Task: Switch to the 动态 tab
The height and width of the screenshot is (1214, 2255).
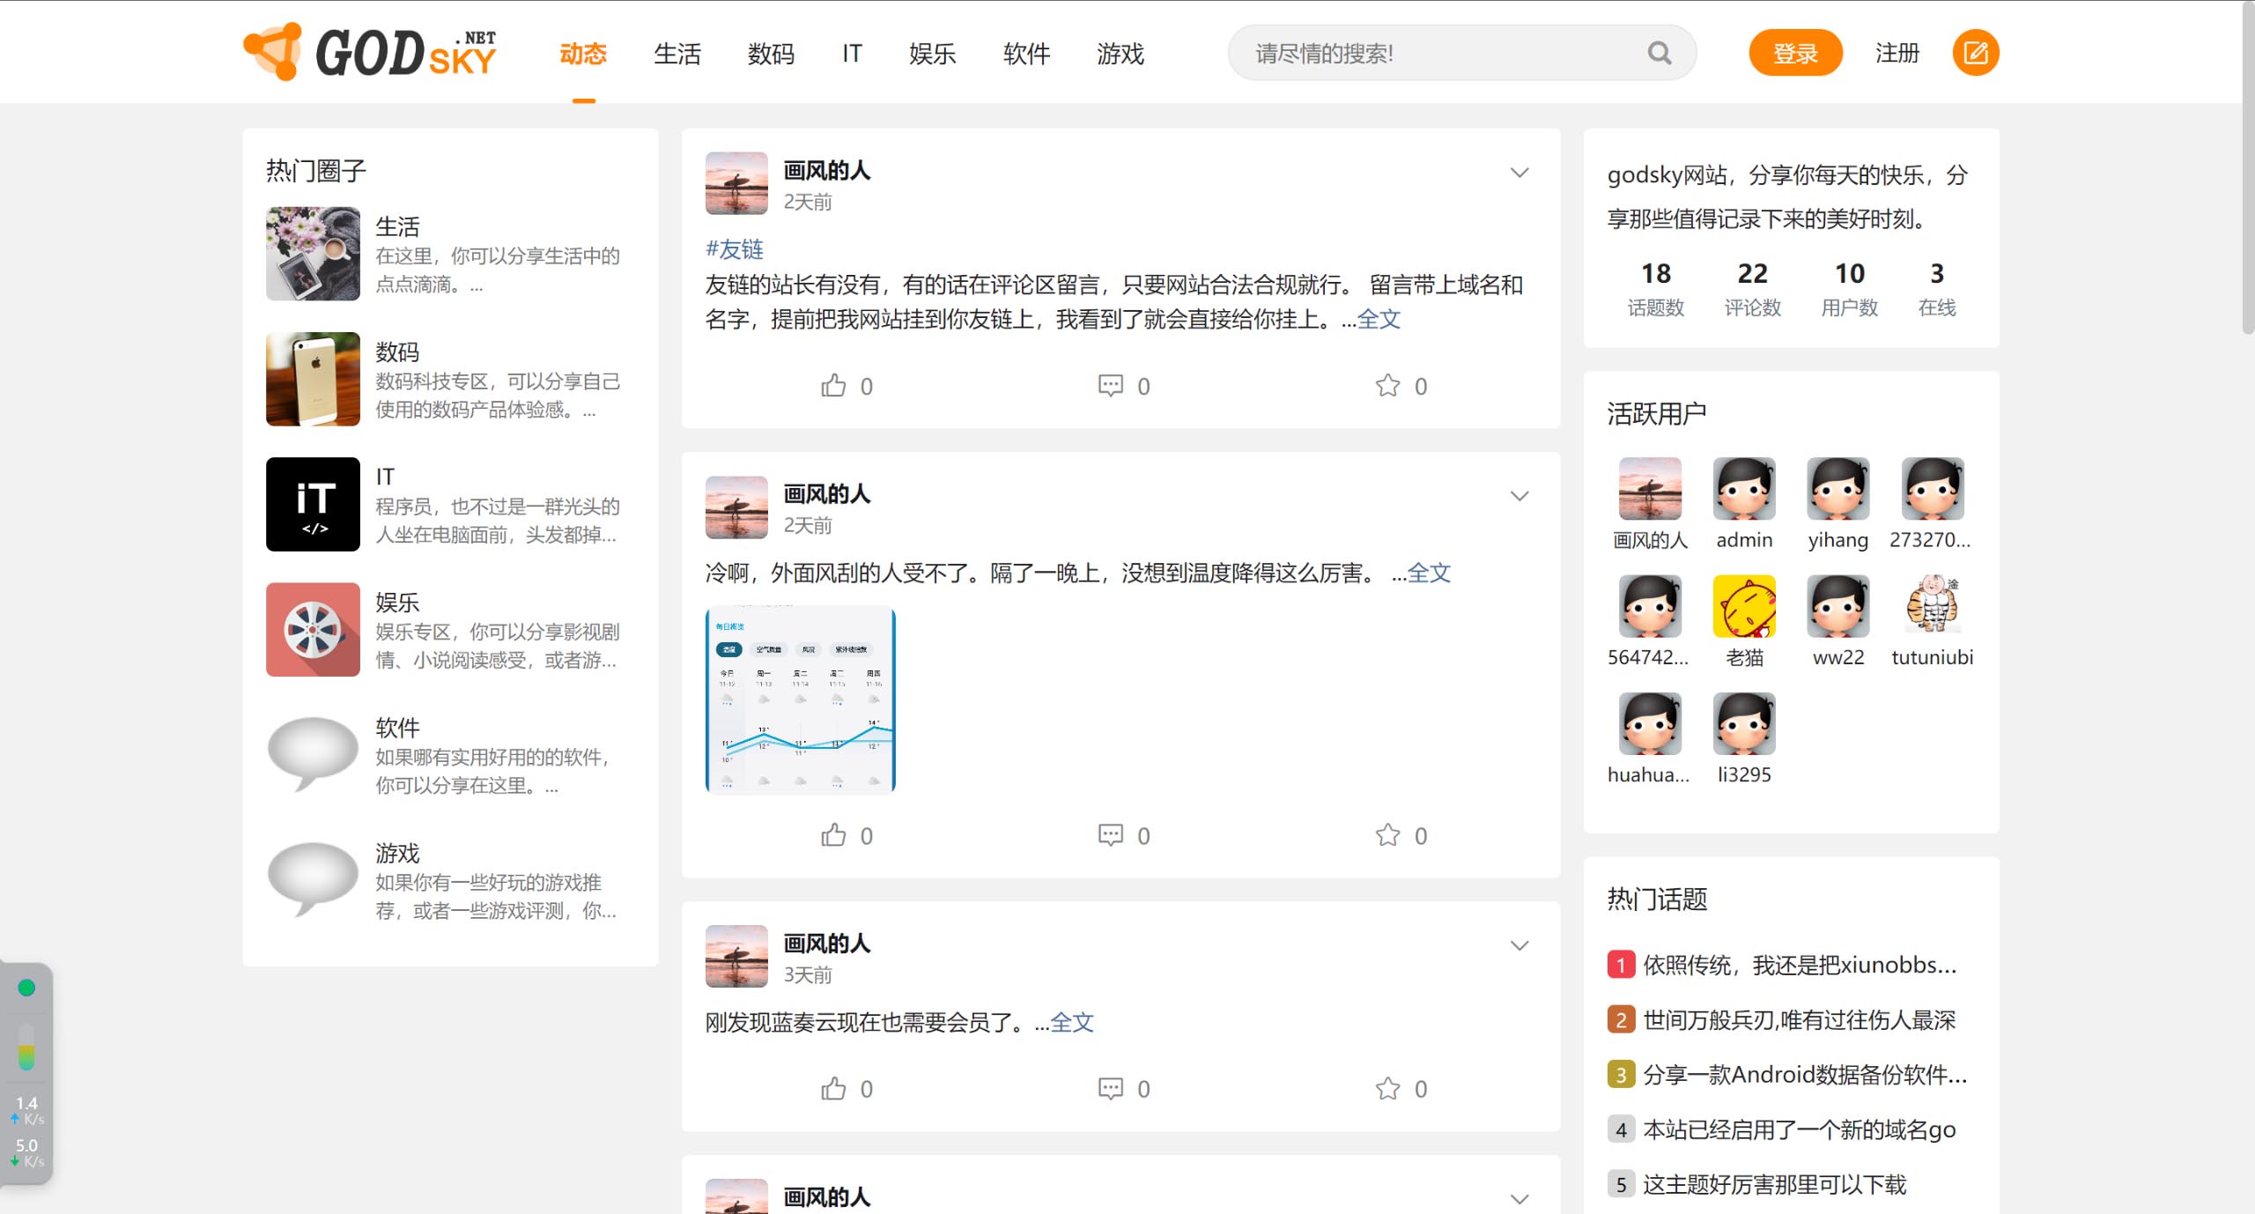Action: pos(583,54)
